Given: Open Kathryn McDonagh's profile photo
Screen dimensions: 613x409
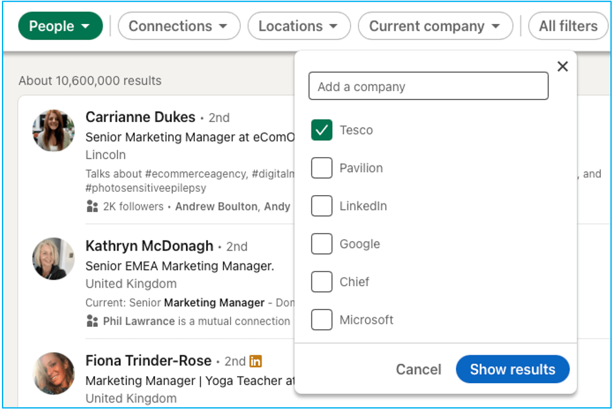Looking at the screenshot, I should 54,258.
